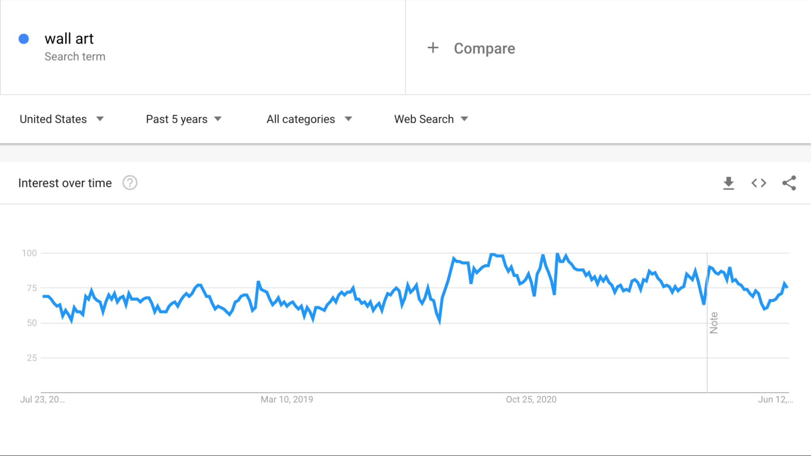Click the plus icon next to Compare
The image size is (811, 456).
click(433, 48)
